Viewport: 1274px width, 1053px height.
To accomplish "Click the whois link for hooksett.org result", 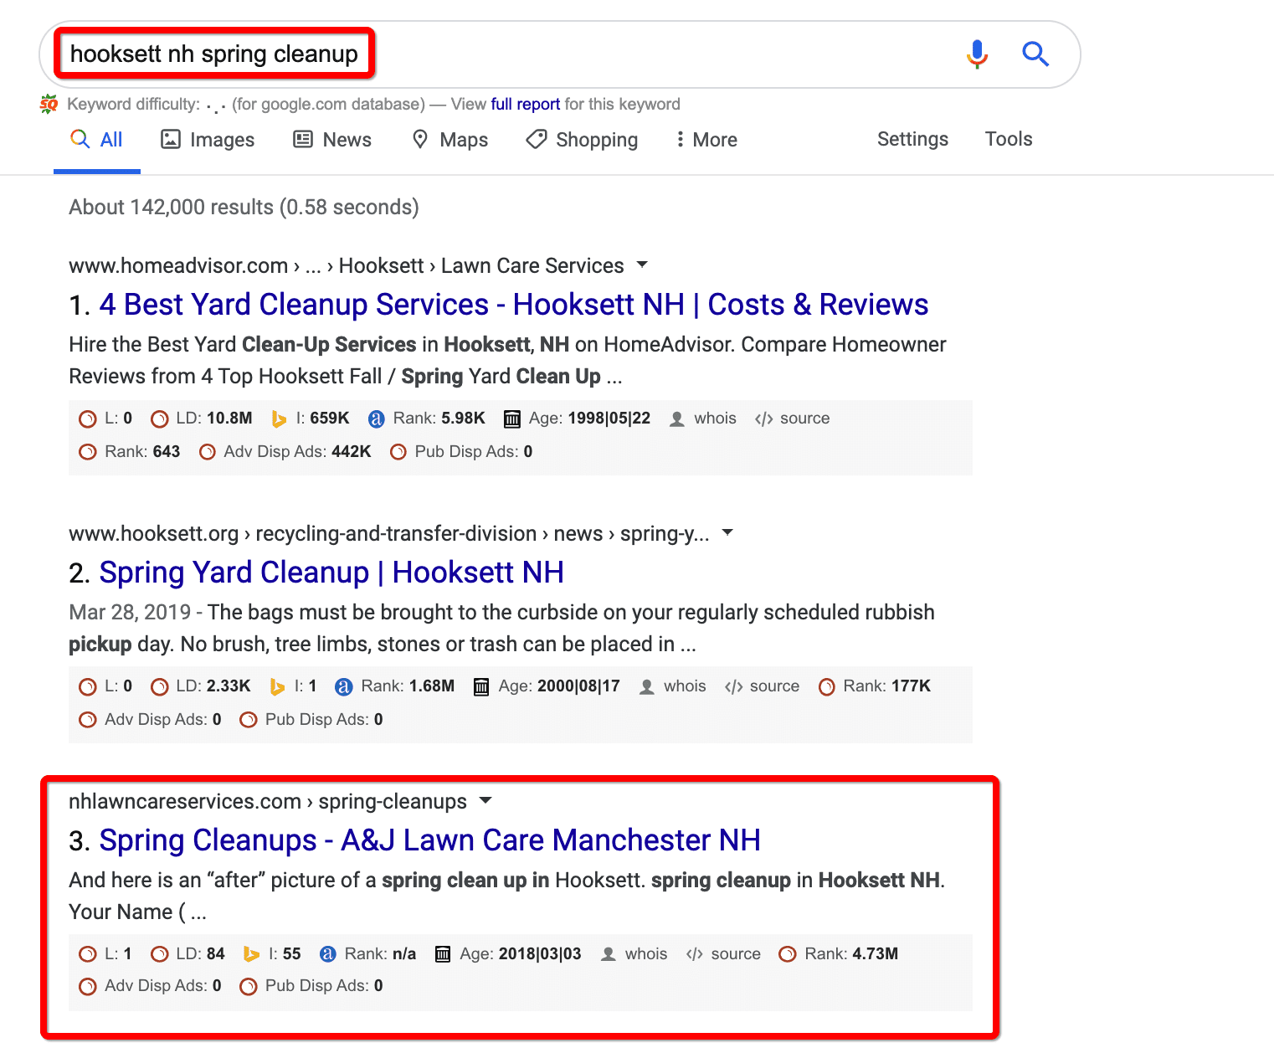I will [x=673, y=686].
